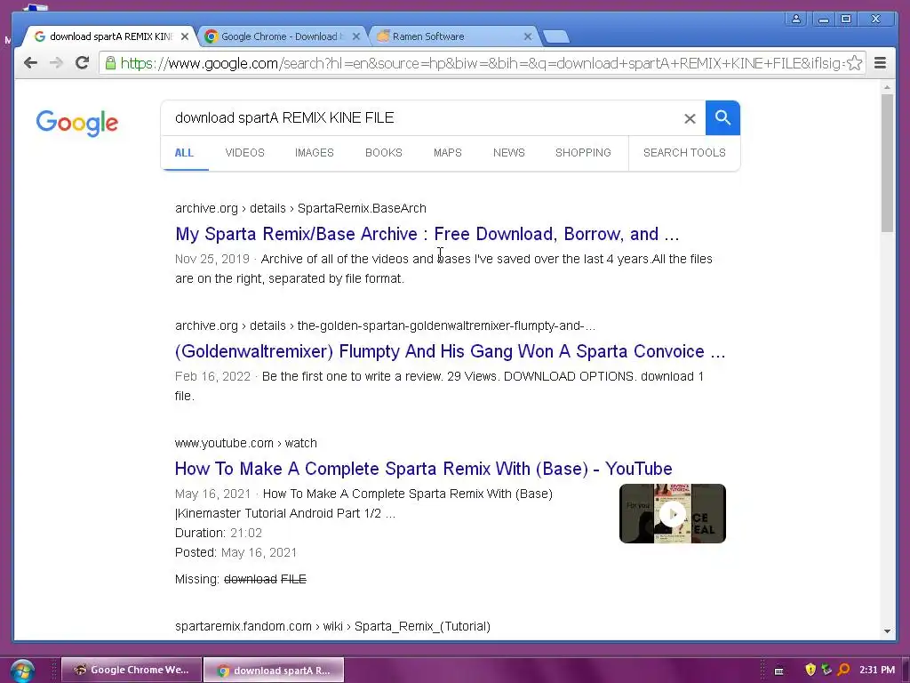
Task: Click spartaremix.fandom.com wiki breadcrumb
Action: (x=332, y=627)
